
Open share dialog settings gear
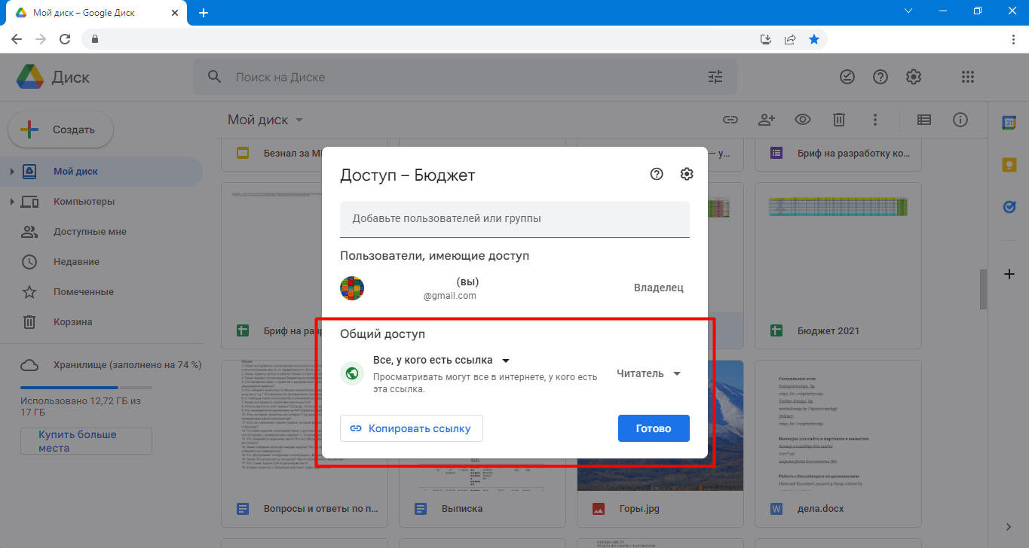point(686,174)
